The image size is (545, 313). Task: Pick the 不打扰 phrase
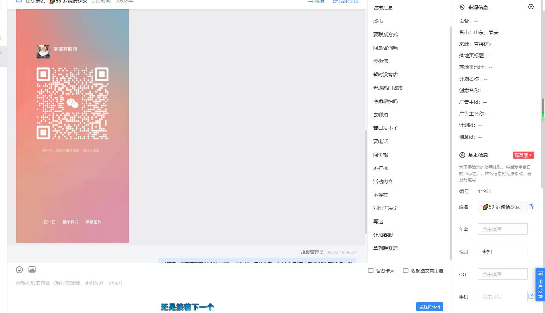coord(381,168)
